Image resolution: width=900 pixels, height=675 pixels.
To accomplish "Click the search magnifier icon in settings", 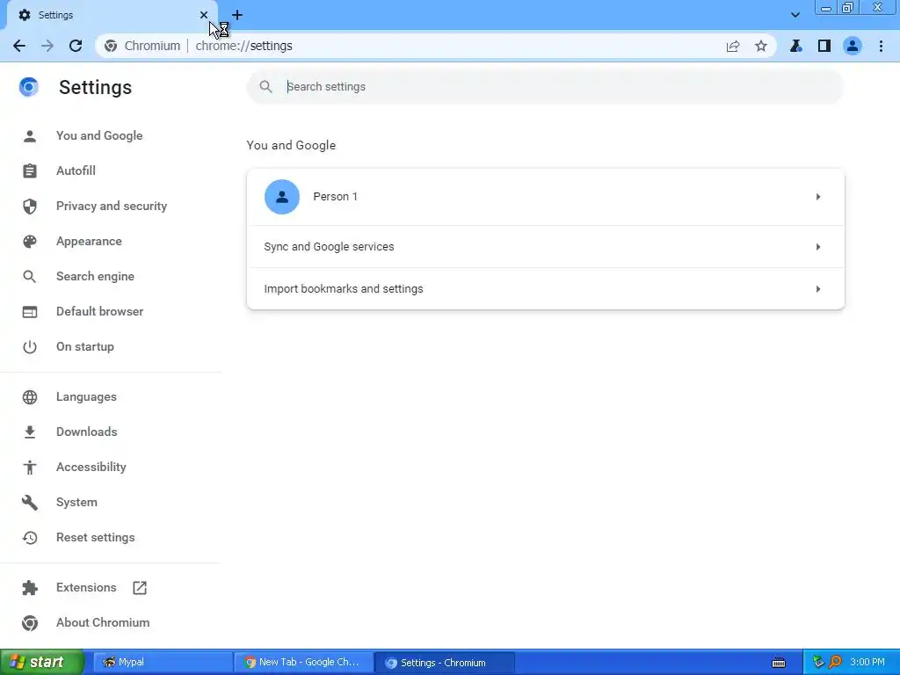I will (x=265, y=87).
